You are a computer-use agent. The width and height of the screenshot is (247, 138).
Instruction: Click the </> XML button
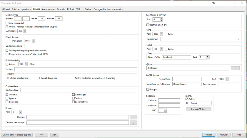(x=41, y=134)
